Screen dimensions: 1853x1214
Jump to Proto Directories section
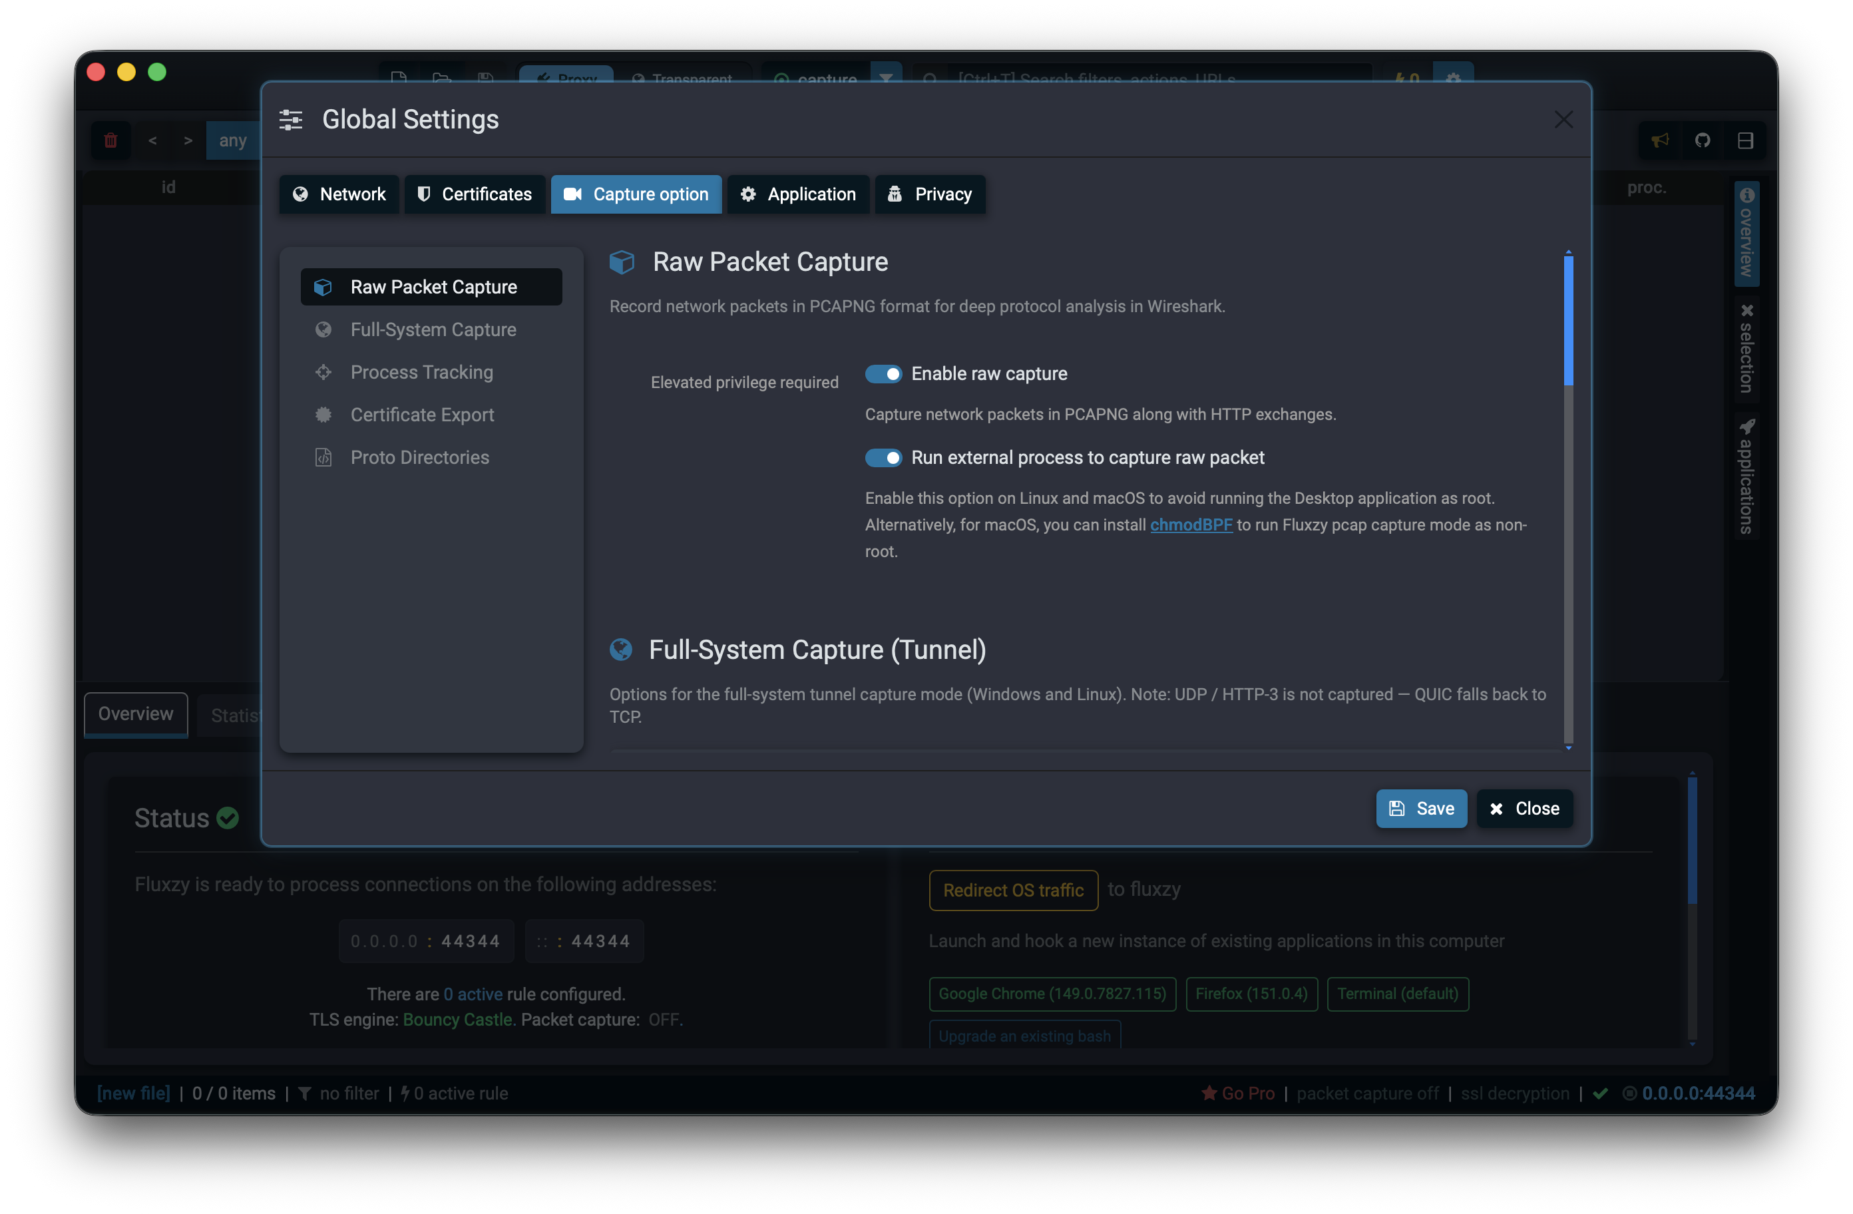coord(431,457)
